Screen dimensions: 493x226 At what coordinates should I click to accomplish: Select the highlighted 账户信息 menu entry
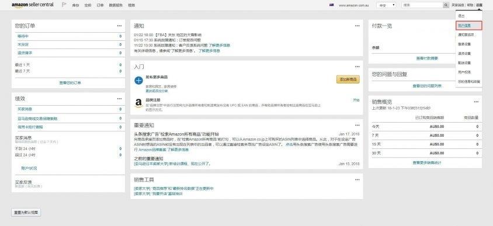pos(468,26)
